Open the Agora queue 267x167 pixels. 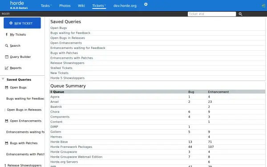click(x=55, y=97)
